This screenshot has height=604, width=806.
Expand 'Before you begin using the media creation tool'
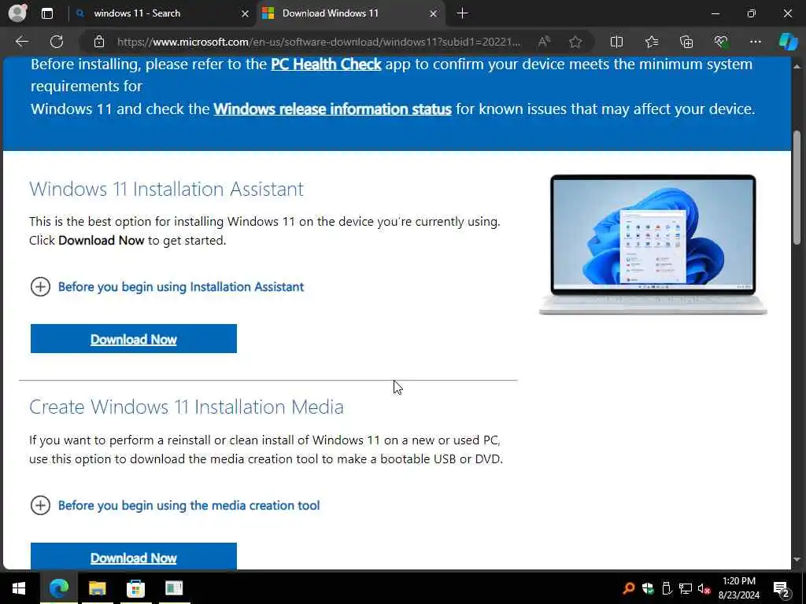coord(175,506)
